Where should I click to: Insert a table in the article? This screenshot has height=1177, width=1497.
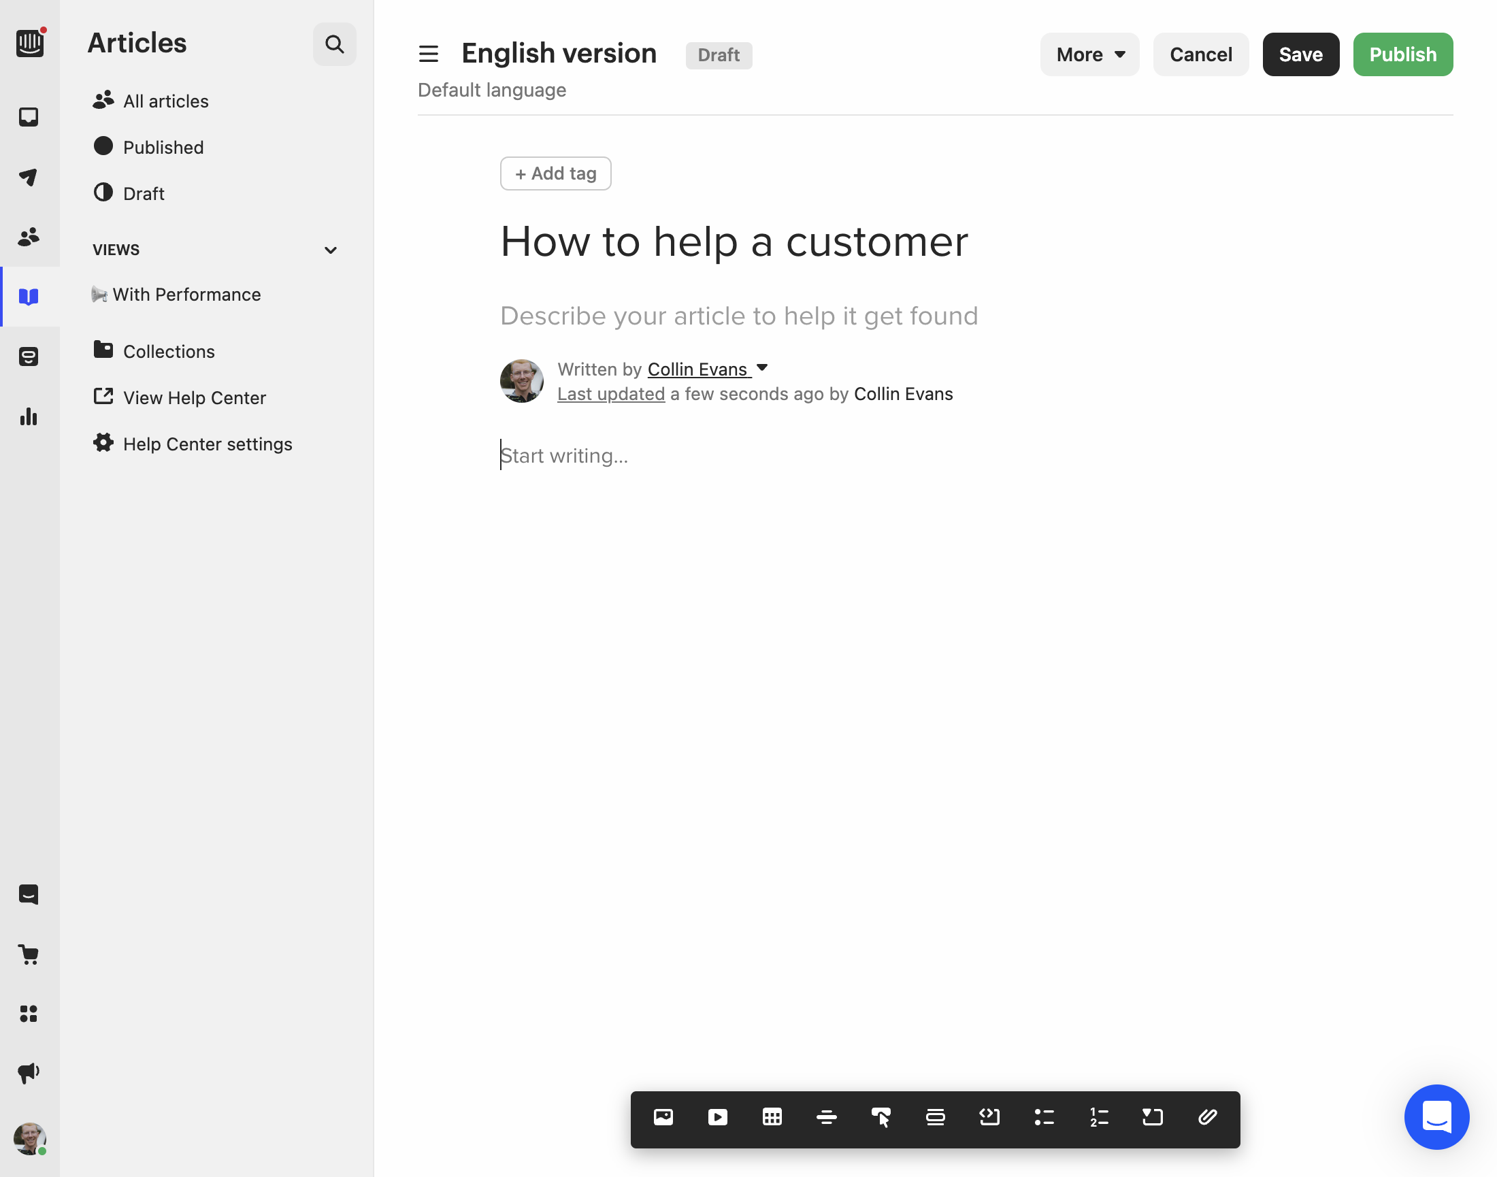[772, 1117]
